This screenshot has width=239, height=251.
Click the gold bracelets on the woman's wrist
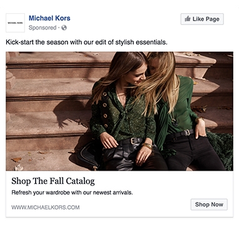(x=148, y=146)
